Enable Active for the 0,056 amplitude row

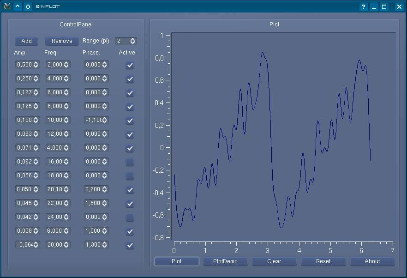tap(130, 175)
